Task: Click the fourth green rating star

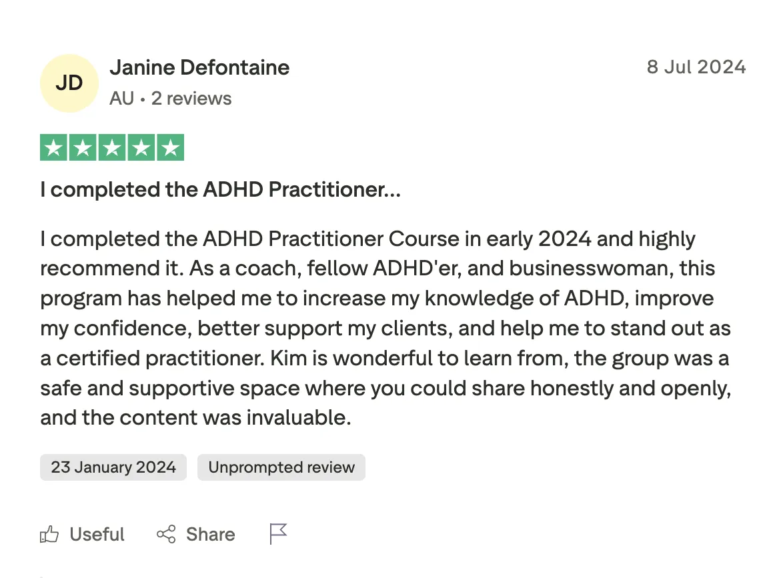Action: pyautogui.click(x=141, y=148)
